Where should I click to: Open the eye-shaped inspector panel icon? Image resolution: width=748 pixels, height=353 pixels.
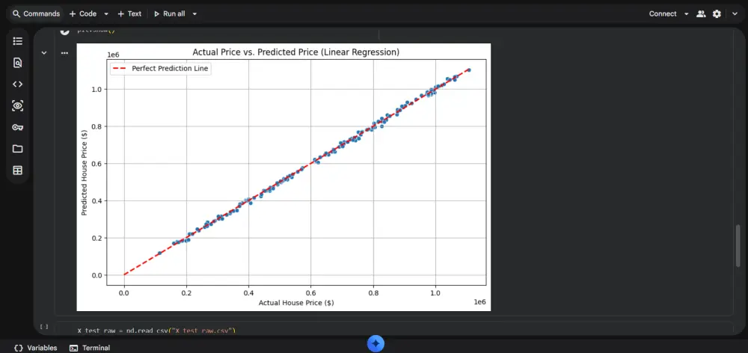tap(18, 106)
